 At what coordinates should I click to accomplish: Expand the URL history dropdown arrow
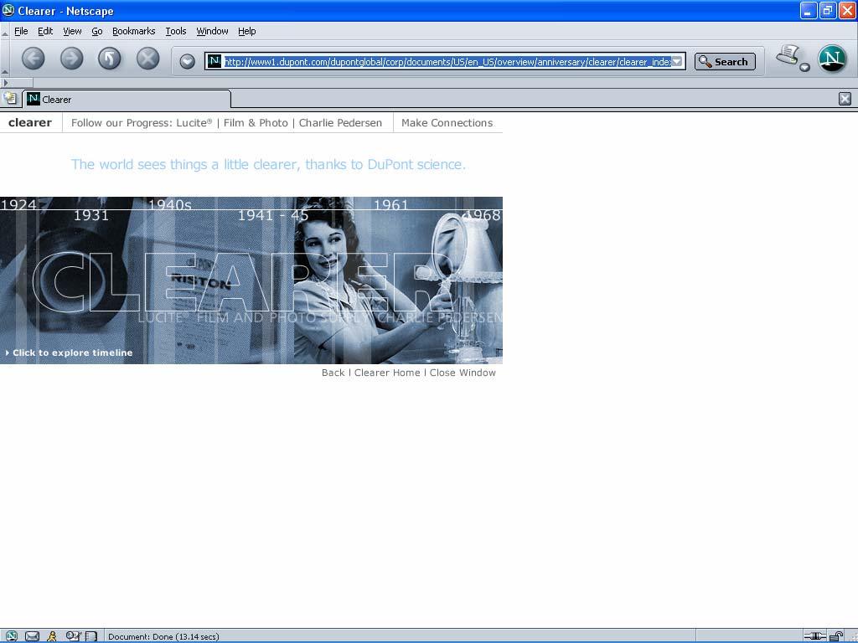tap(677, 62)
